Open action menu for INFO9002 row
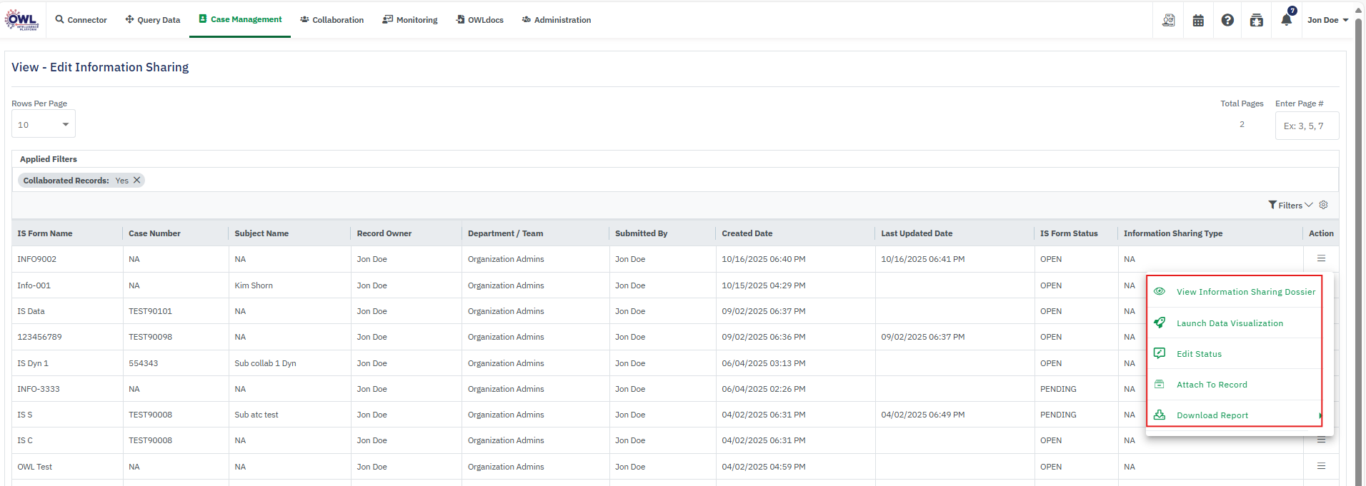The width and height of the screenshot is (1366, 486). click(1321, 258)
